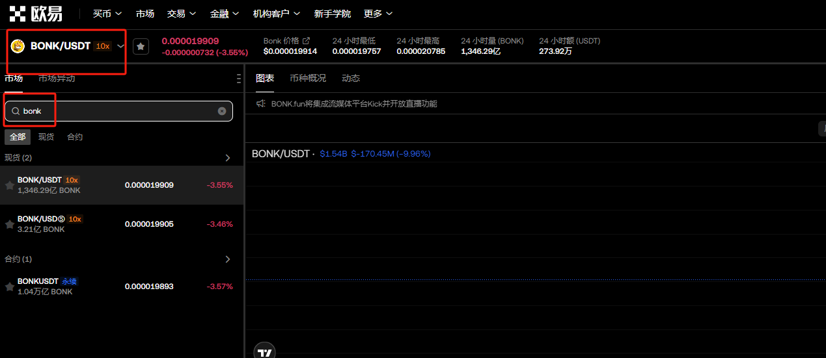This screenshot has width=826, height=358.
Task: Star the BONK/USDT spot row
Action: coord(10,185)
